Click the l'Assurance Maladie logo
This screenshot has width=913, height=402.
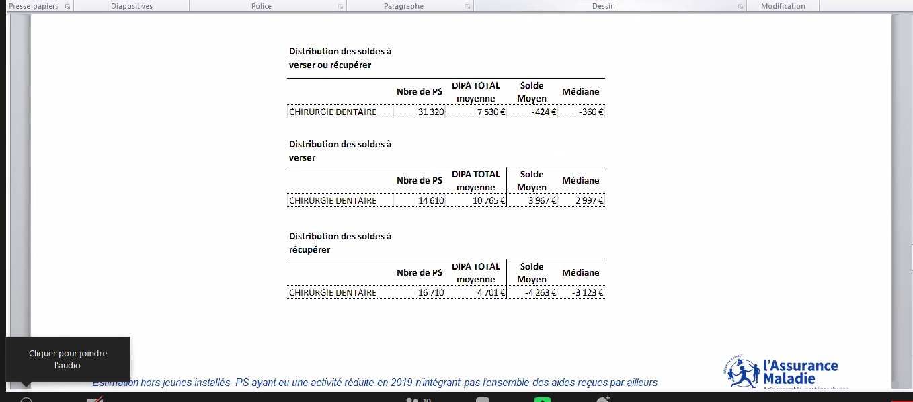(x=784, y=372)
